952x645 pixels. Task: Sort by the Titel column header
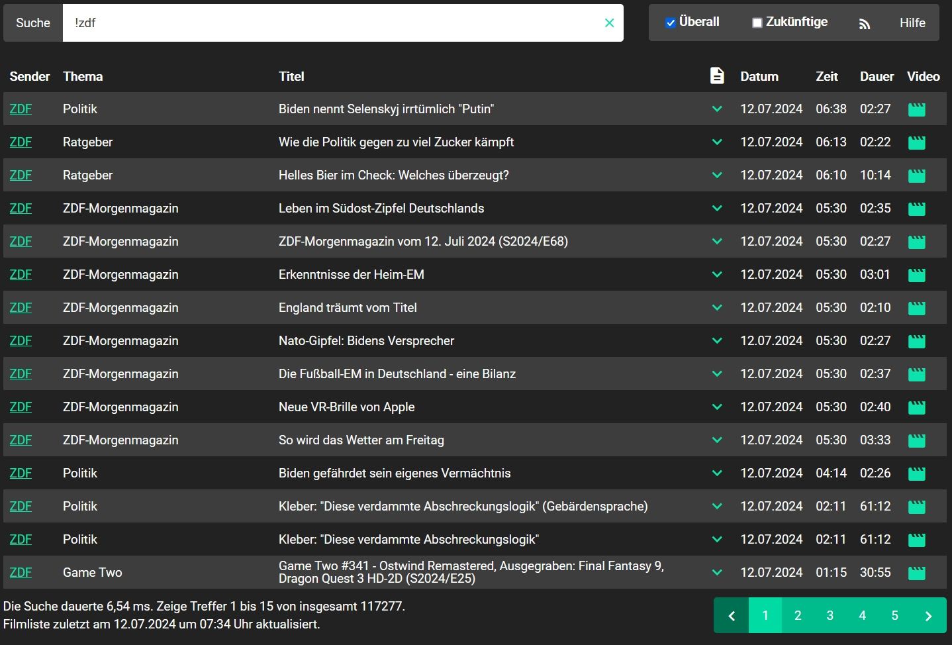click(291, 76)
